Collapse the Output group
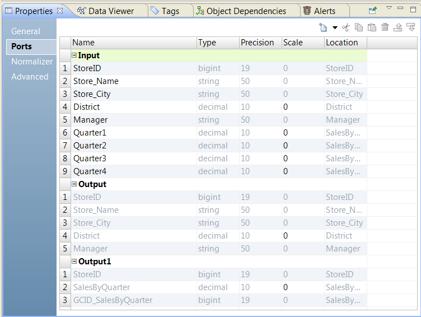The image size is (421, 317). (x=74, y=184)
